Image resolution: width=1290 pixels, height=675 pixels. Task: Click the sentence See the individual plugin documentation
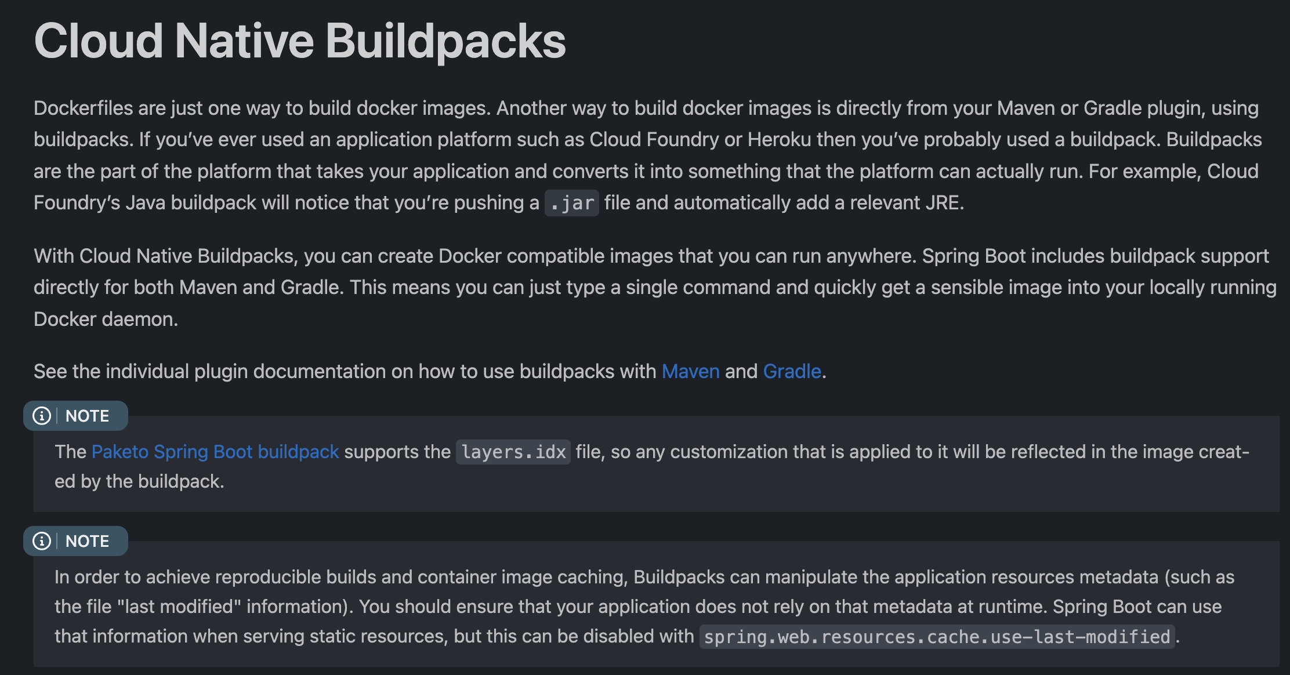(x=430, y=371)
